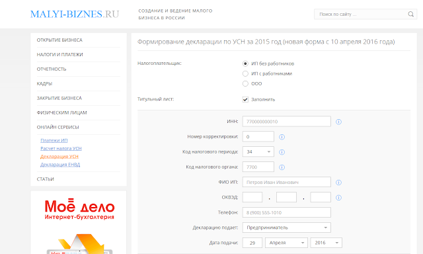The image size is (423, 254).
Task: Focus the ФИО ИП input field
Action: point(286,182)
